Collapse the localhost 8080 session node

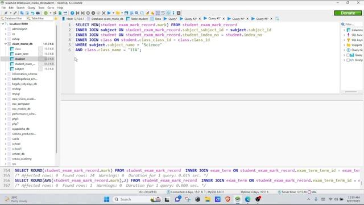[x=3, y=24]
